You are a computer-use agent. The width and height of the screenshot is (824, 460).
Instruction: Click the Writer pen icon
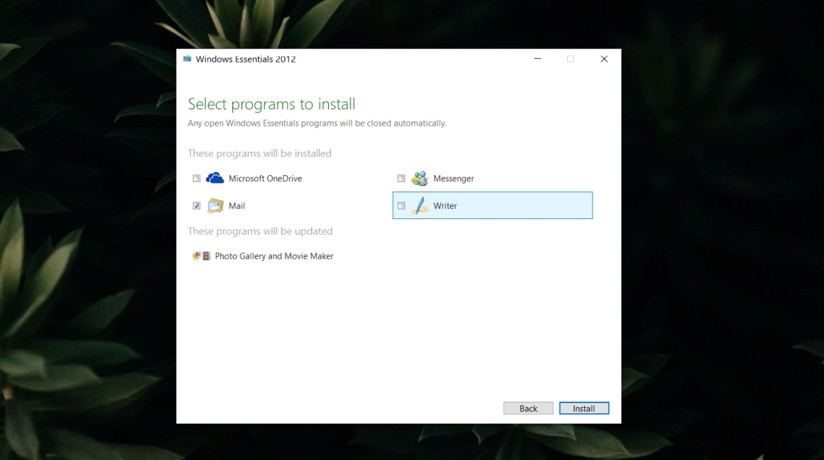[x=420, y=205]
